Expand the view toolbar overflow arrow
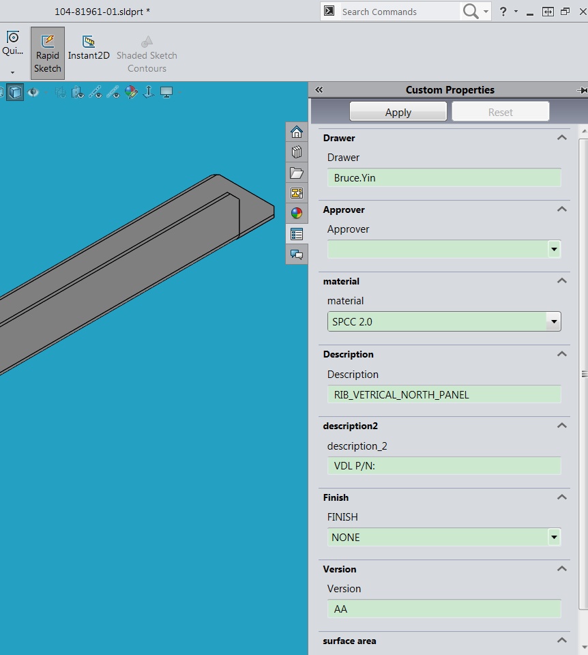Viewport: 588px width, 655px height. pyautogui.click(x=179, y=92)
